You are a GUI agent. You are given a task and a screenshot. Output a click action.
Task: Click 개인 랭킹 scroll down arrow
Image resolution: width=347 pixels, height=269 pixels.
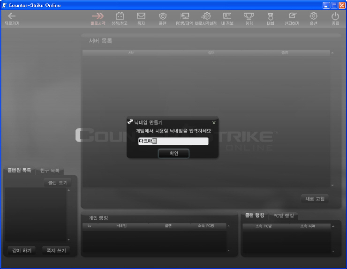tap(229, 250)
